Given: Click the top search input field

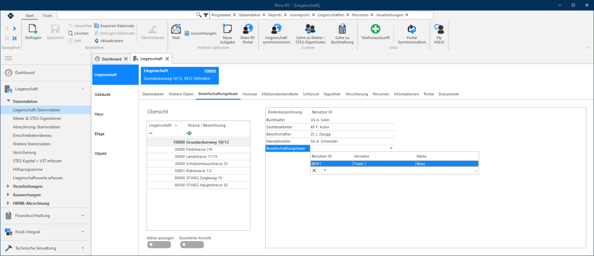Looking at the screenshot, I should pyautogui.click(x=127, y=15).
